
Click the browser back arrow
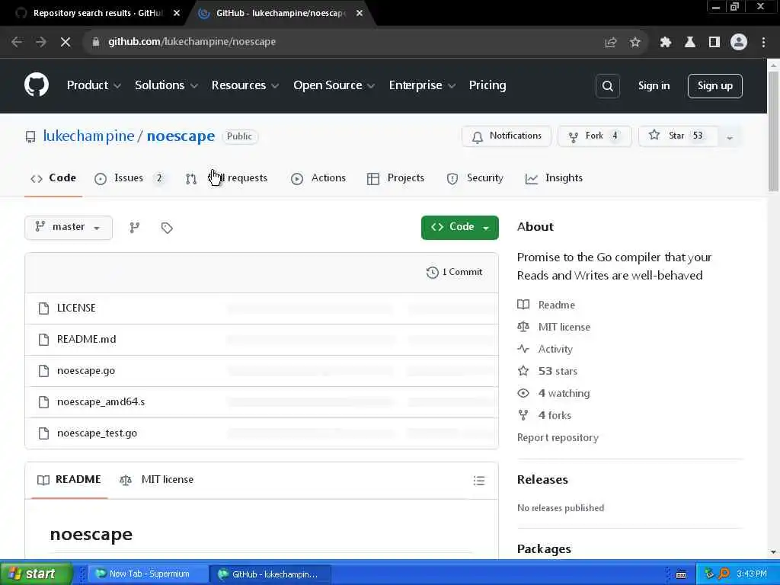coord(17,42)
